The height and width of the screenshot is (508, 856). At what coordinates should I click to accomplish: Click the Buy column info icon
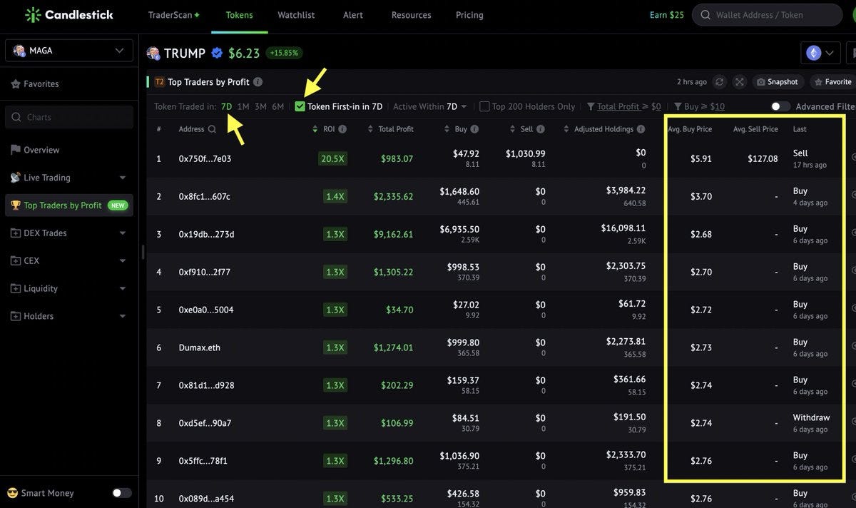coord(475,129)
